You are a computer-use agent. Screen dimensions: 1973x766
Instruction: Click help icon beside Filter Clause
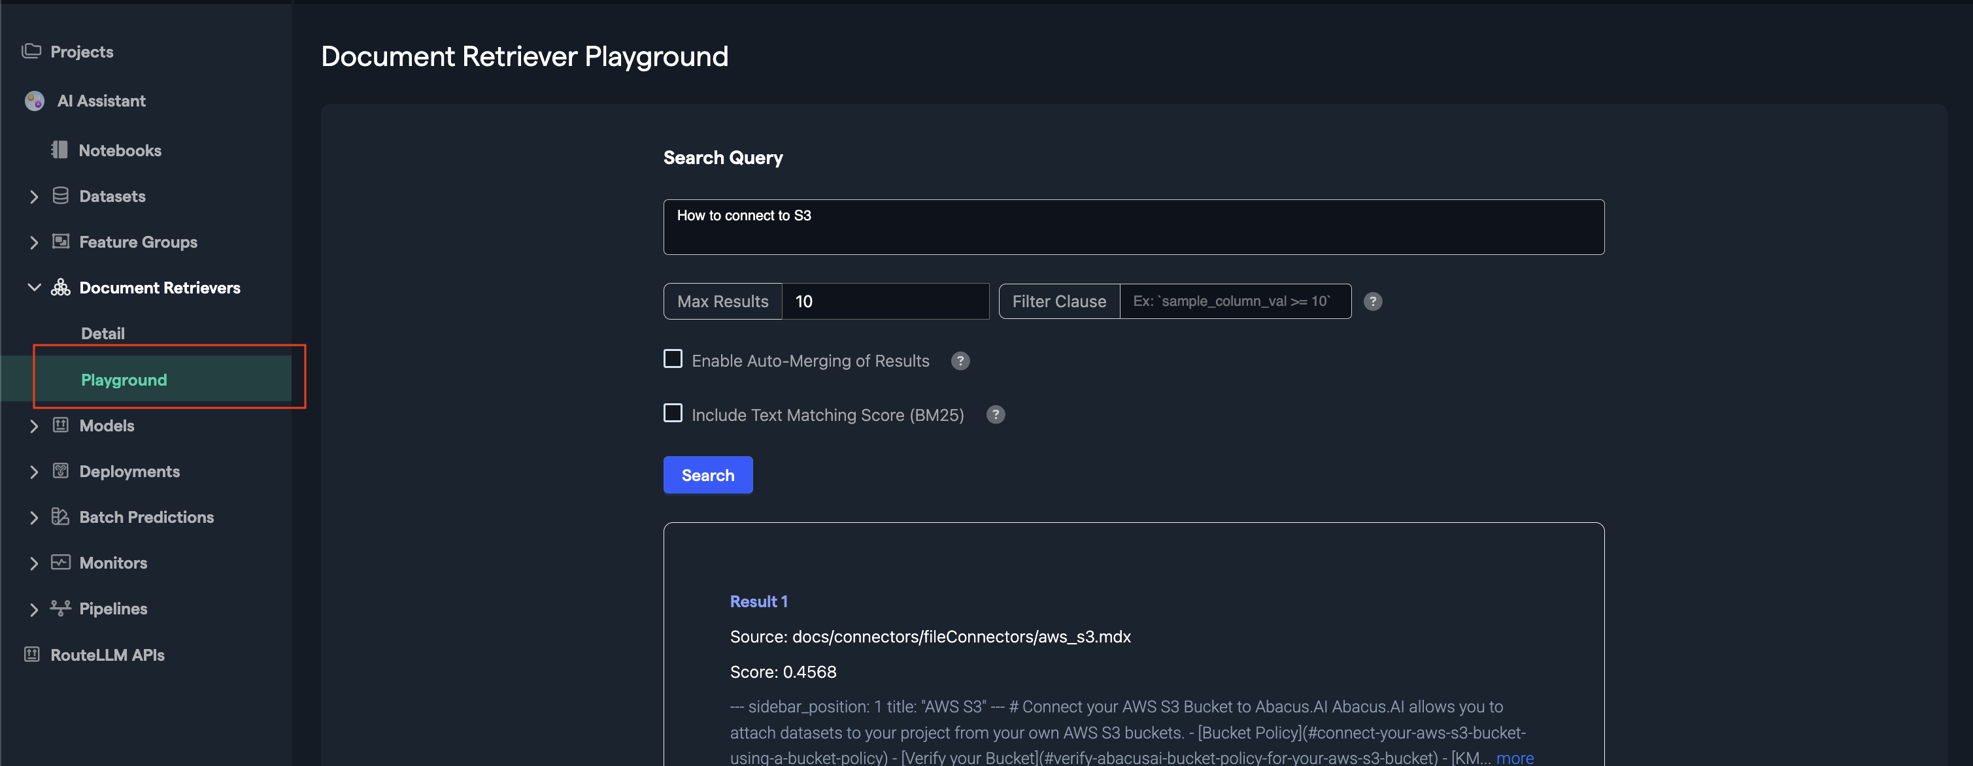tap(1372, 302)
